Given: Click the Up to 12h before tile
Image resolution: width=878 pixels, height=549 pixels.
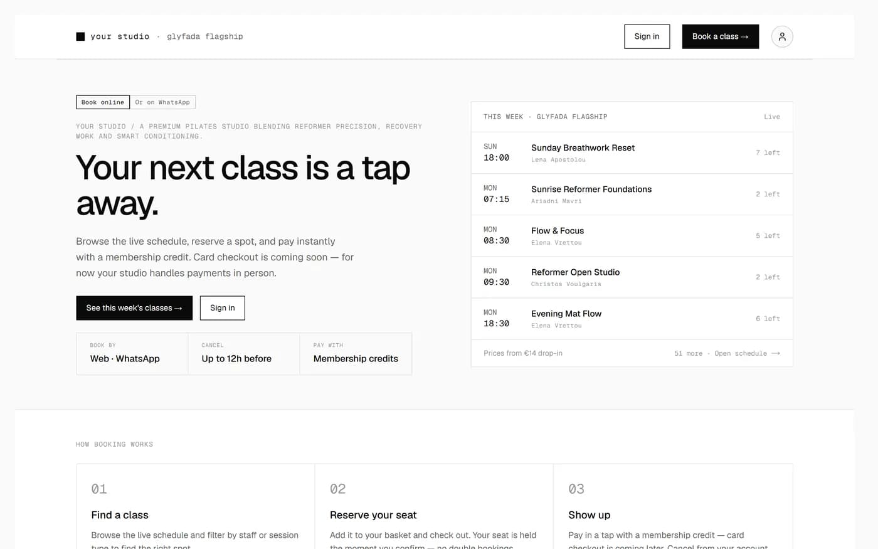Looking at the screenshot, I should click(x=243, y=353).
